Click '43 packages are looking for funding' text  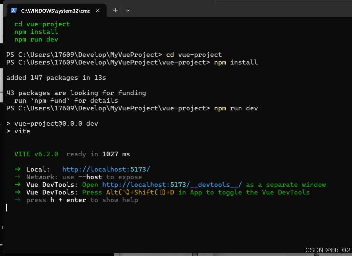(x=76, y=93)
